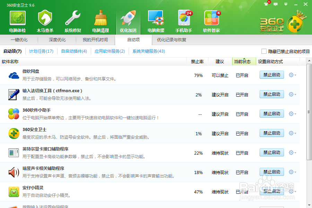Open 系统修复 wrench icon

click(73, 18)
